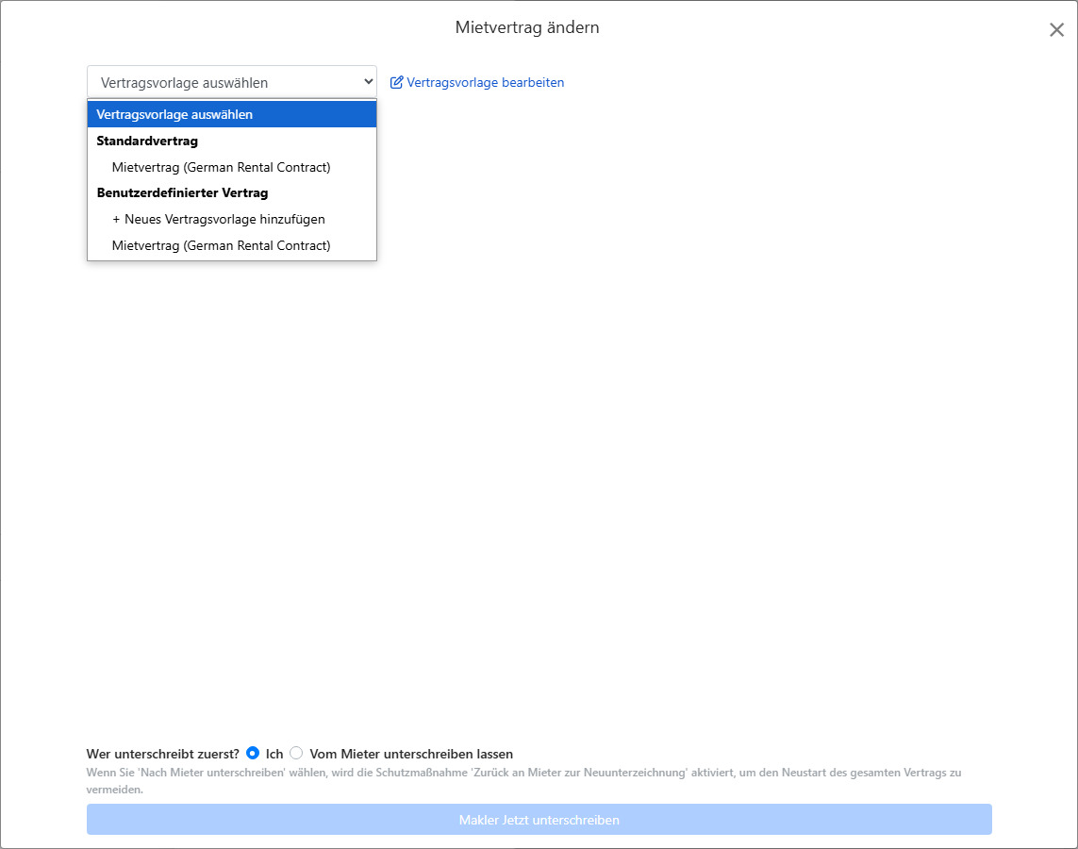This screenshot has width=1078, height=849.
Task: Choose Mietvertrag under Benutzerdefinierter Vertrag
Action: [232, 245]
